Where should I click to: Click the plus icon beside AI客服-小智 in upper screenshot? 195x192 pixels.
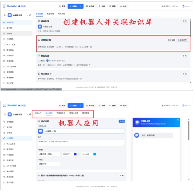(x=30, y=15)
